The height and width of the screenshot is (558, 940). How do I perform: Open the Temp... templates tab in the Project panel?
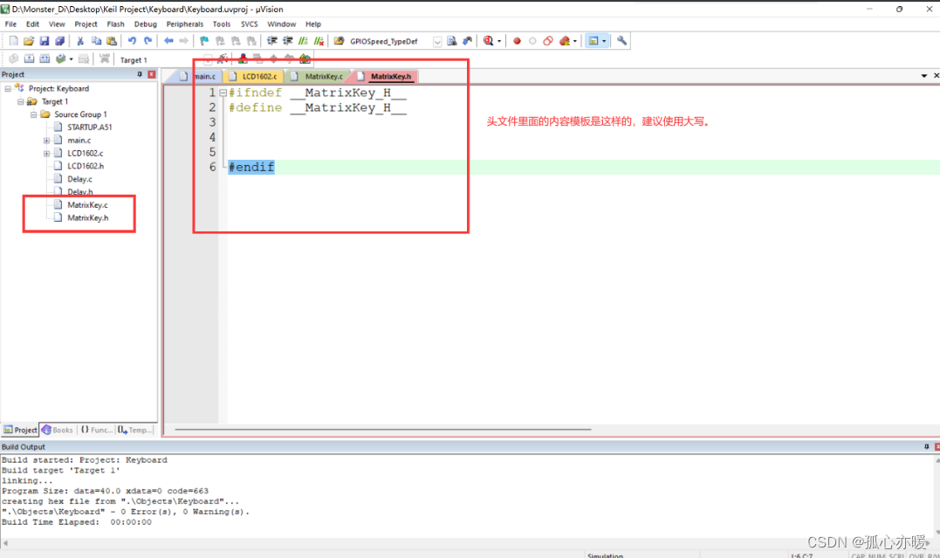coord(135,431)
